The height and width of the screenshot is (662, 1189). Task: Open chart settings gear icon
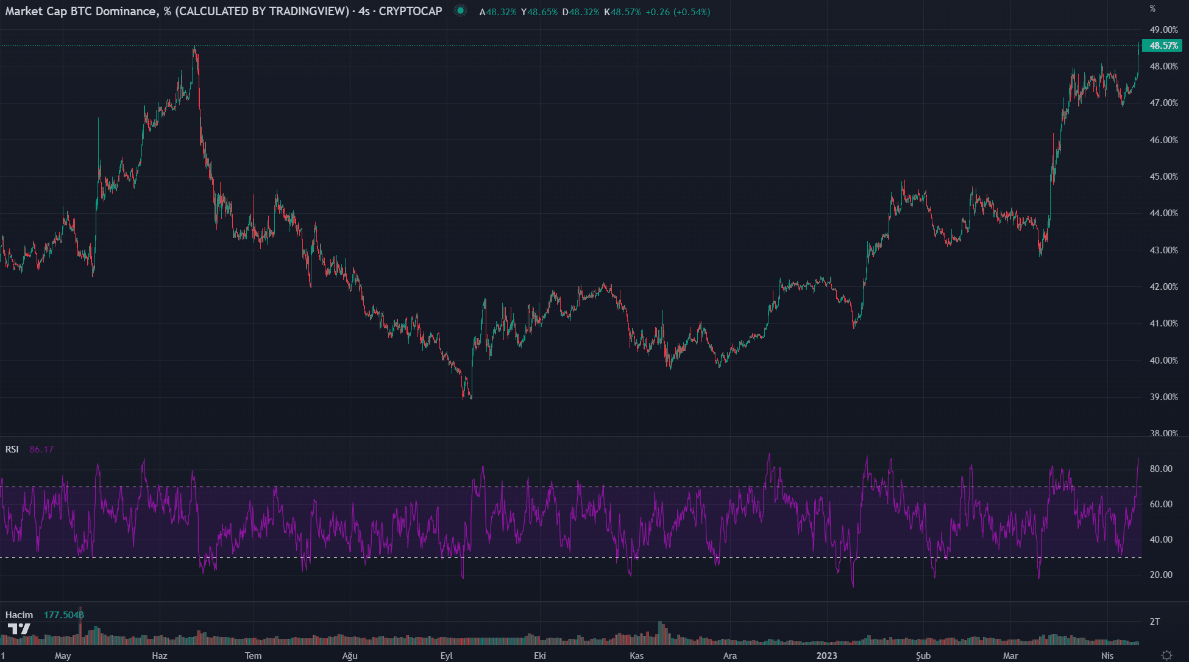1166,655
